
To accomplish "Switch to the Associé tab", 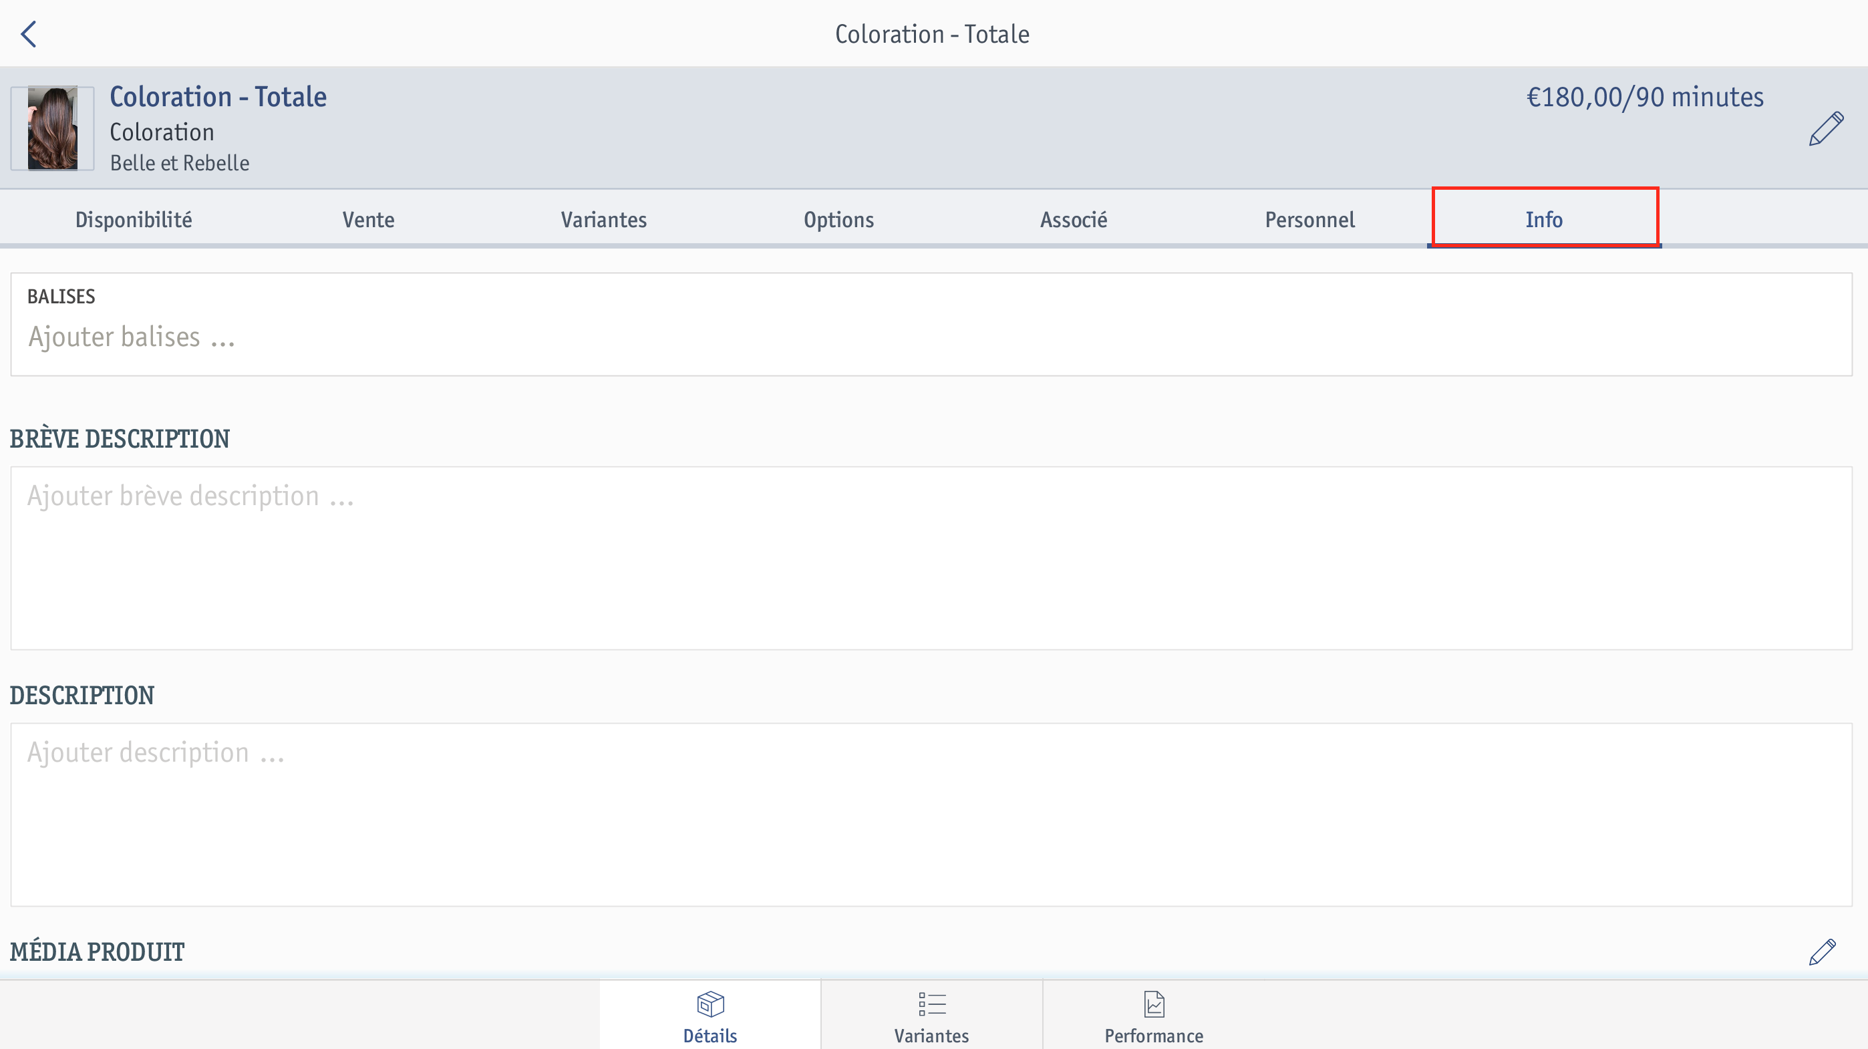I will pyautogui.click(x=1073, y=219).
